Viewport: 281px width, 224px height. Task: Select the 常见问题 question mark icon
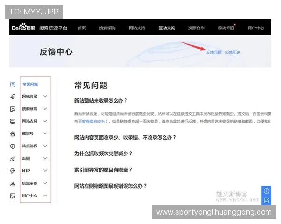click(x=13, y=84)
